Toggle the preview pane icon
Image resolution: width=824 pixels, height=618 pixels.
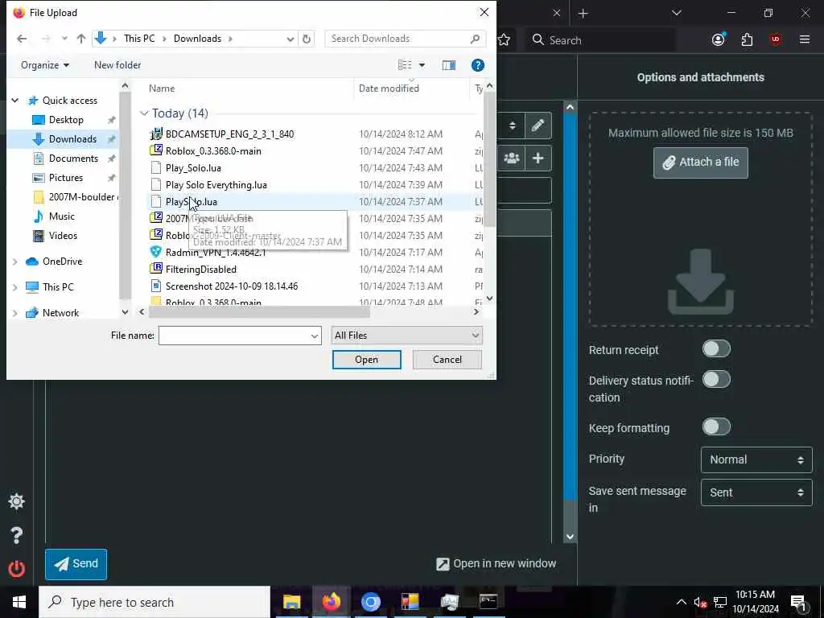449,65
